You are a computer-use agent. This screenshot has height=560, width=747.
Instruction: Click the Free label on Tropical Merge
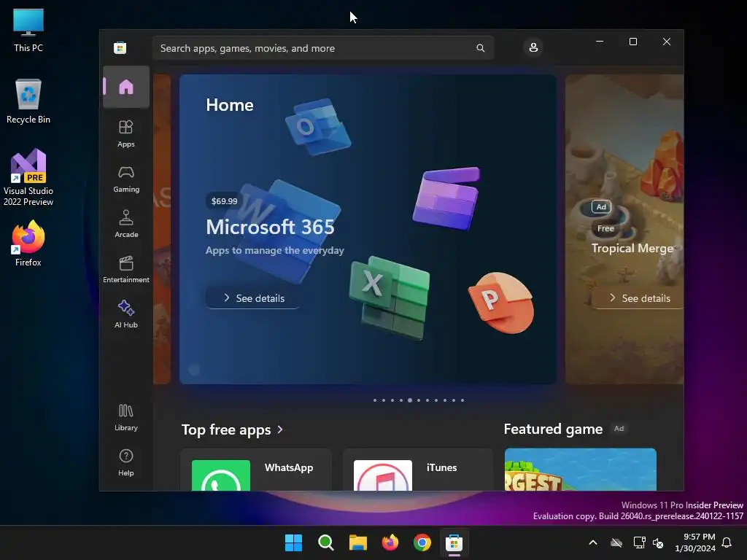pos(606,228)
